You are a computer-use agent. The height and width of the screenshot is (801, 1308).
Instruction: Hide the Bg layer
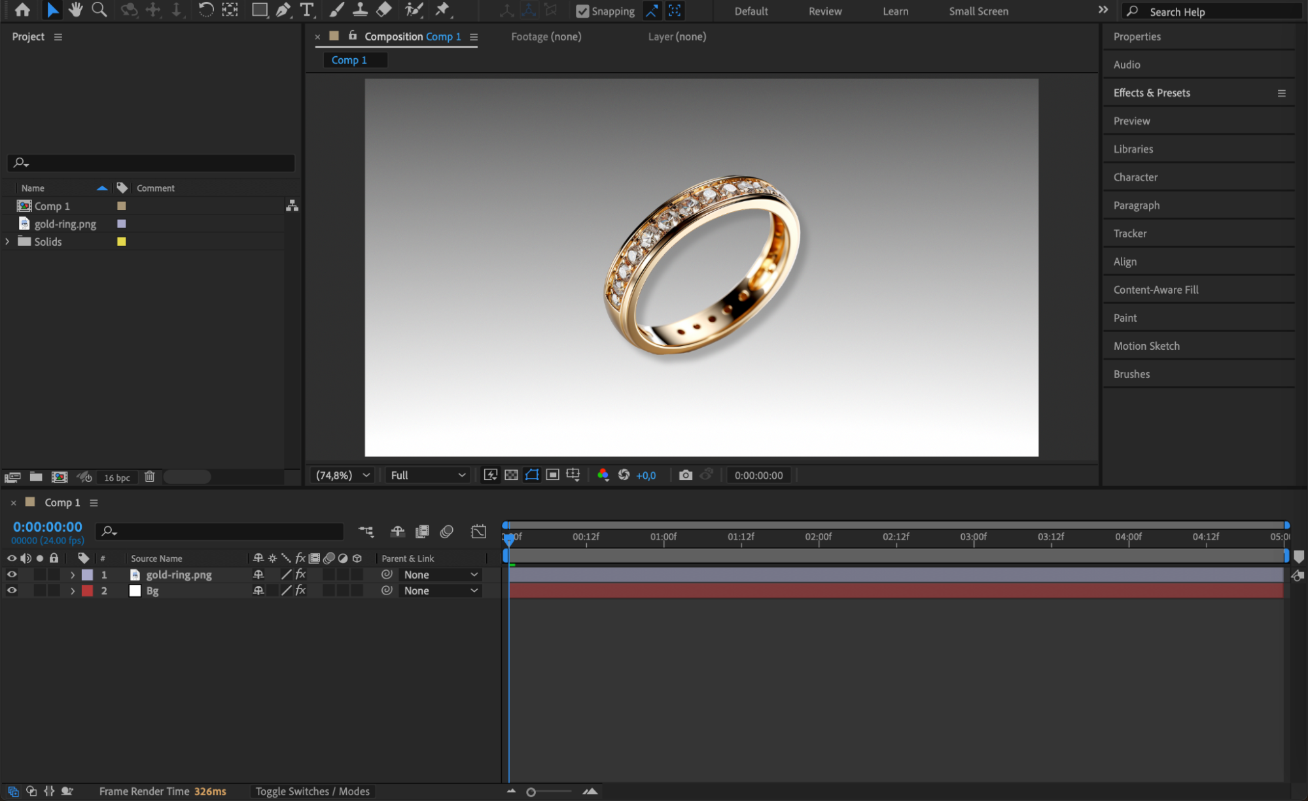click(12, 590)
